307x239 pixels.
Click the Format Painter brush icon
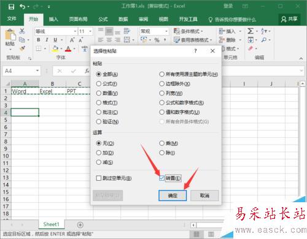pyautogui.click(x=22, y=48)
